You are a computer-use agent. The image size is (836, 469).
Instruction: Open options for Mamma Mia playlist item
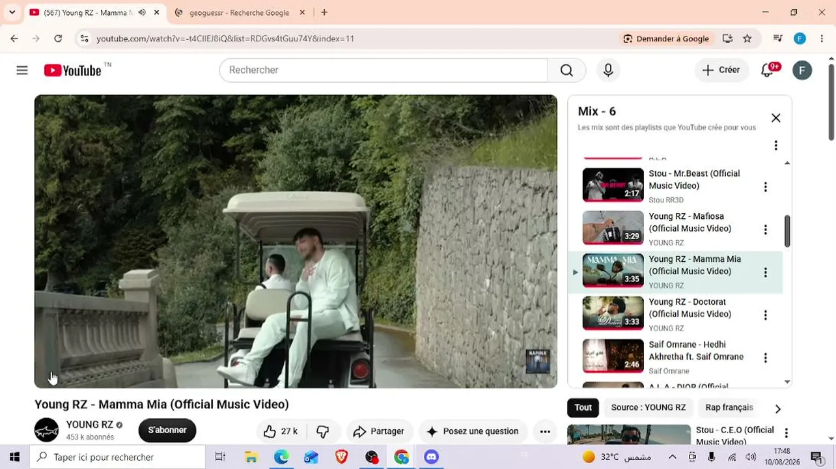(765, 272)
